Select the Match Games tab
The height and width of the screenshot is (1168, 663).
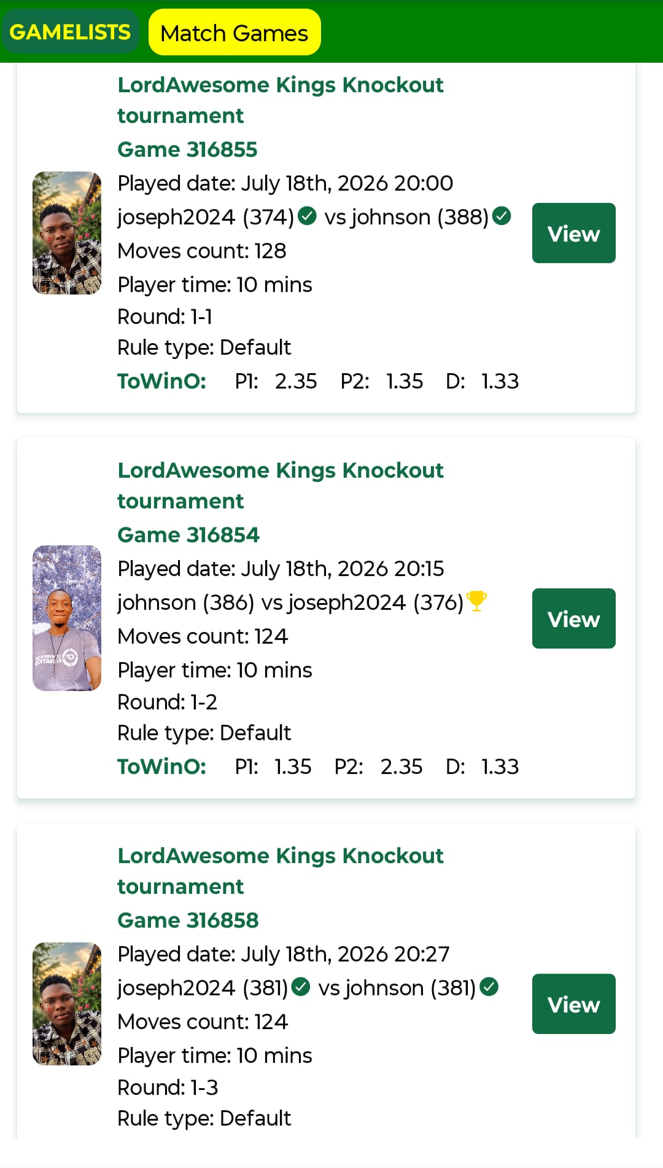[x=235, y=33]
